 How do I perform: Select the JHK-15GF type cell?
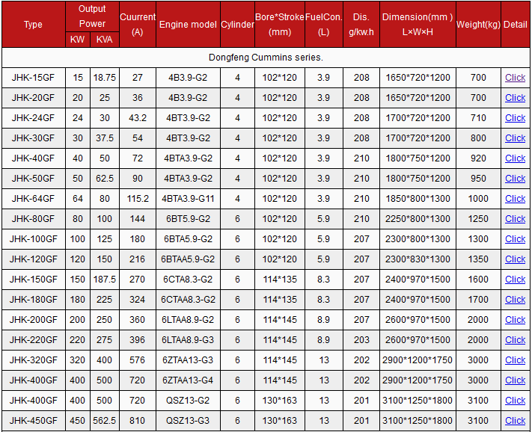tap(33, 78)
